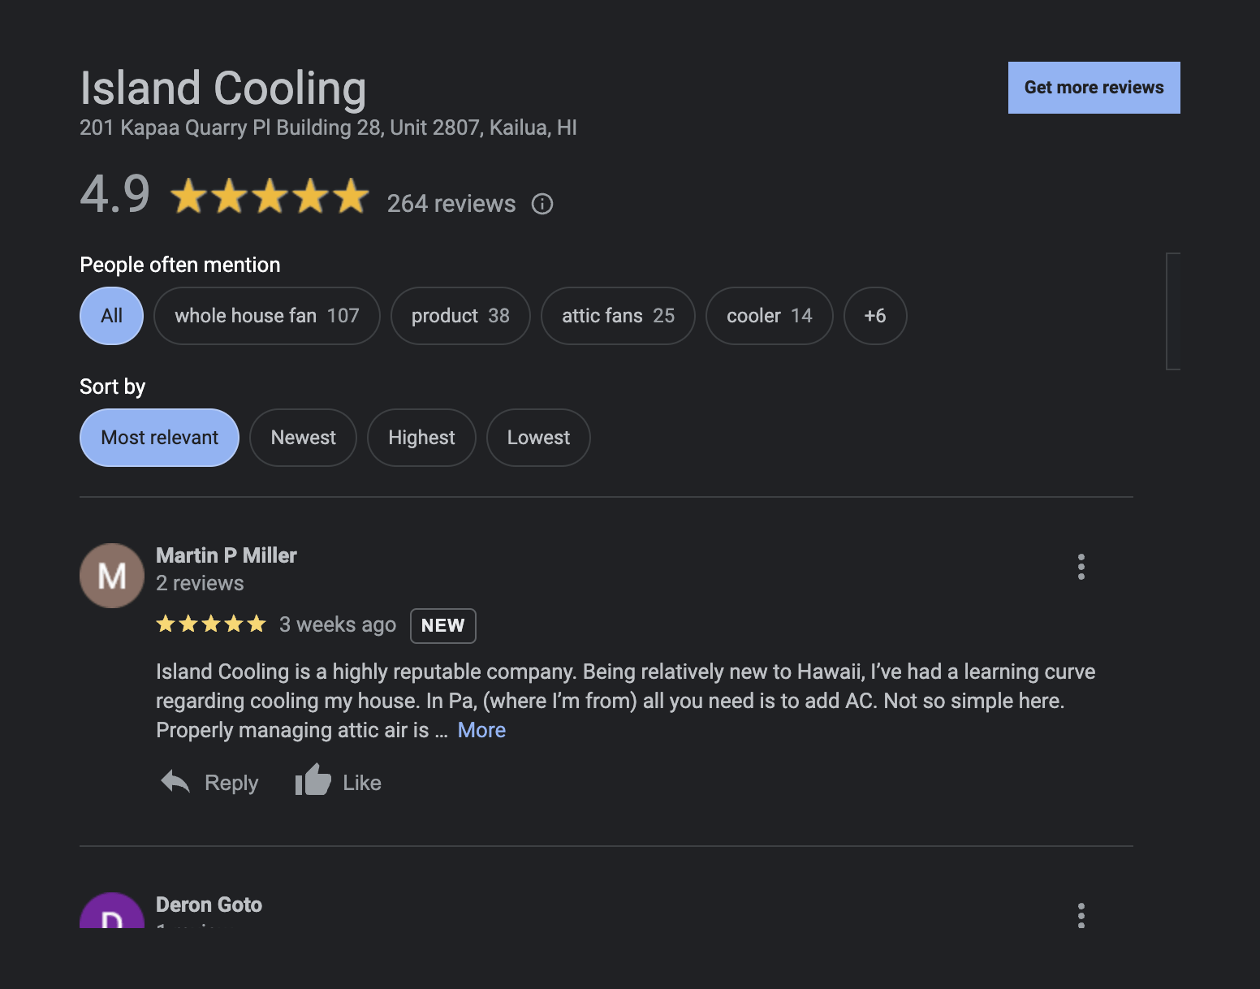Expand the review with More link

tap(481, 730)
